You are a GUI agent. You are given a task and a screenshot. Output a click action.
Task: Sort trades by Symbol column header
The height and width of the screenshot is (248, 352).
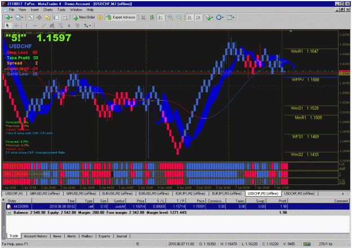118,201
